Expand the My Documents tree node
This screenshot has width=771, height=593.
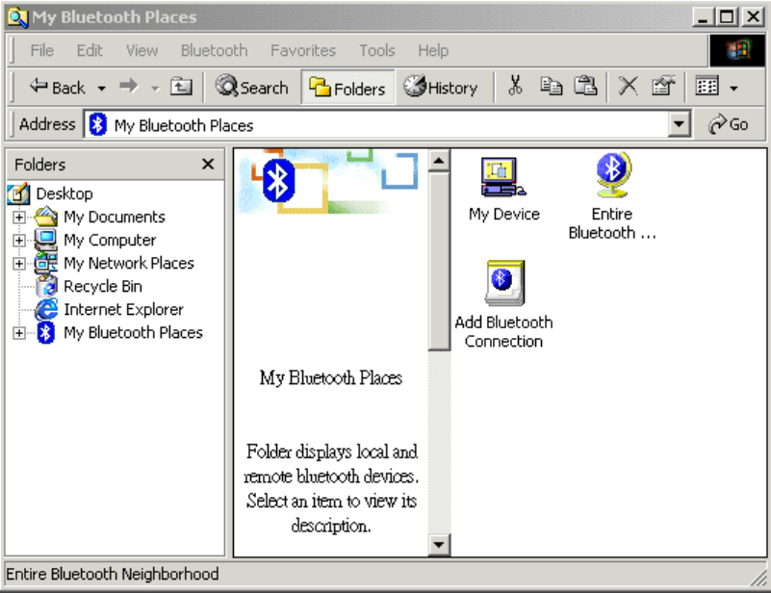pos(18,217)
